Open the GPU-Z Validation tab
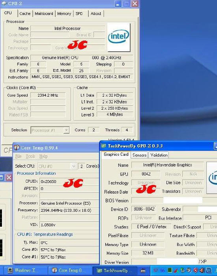Screen dimensions: 217x276 point(159,155)
